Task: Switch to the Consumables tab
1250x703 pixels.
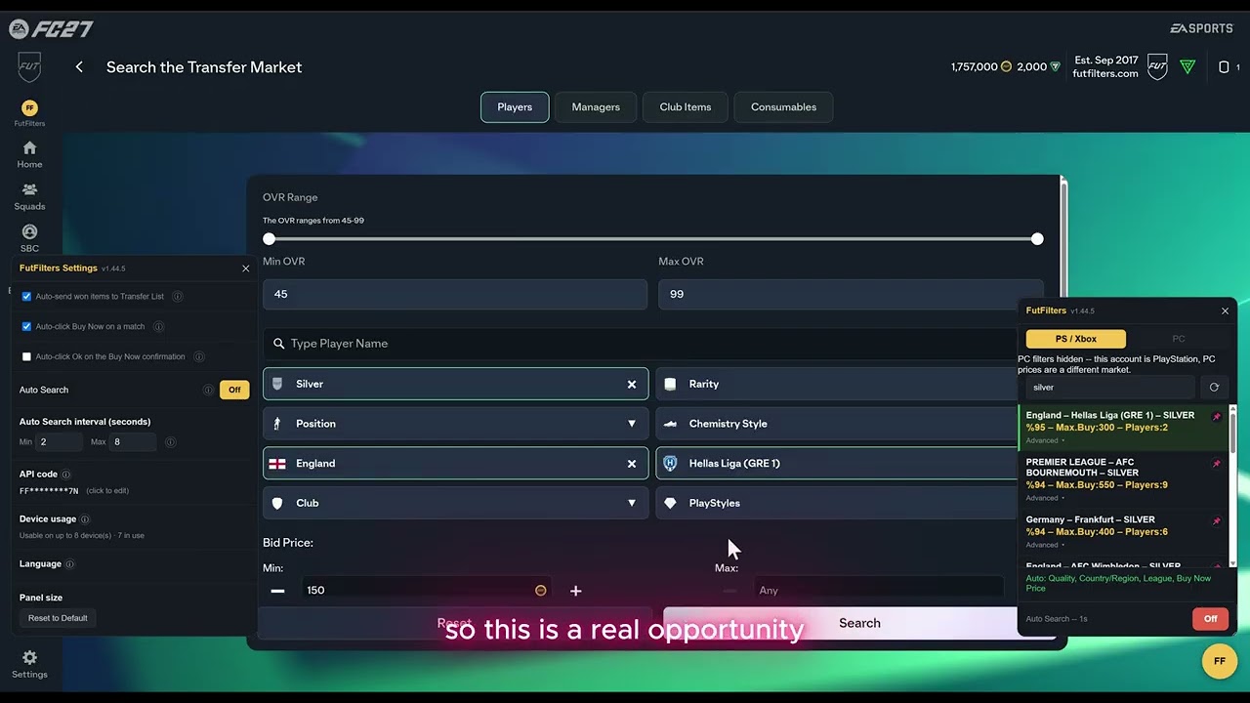Action: click(x=783, y=107)
